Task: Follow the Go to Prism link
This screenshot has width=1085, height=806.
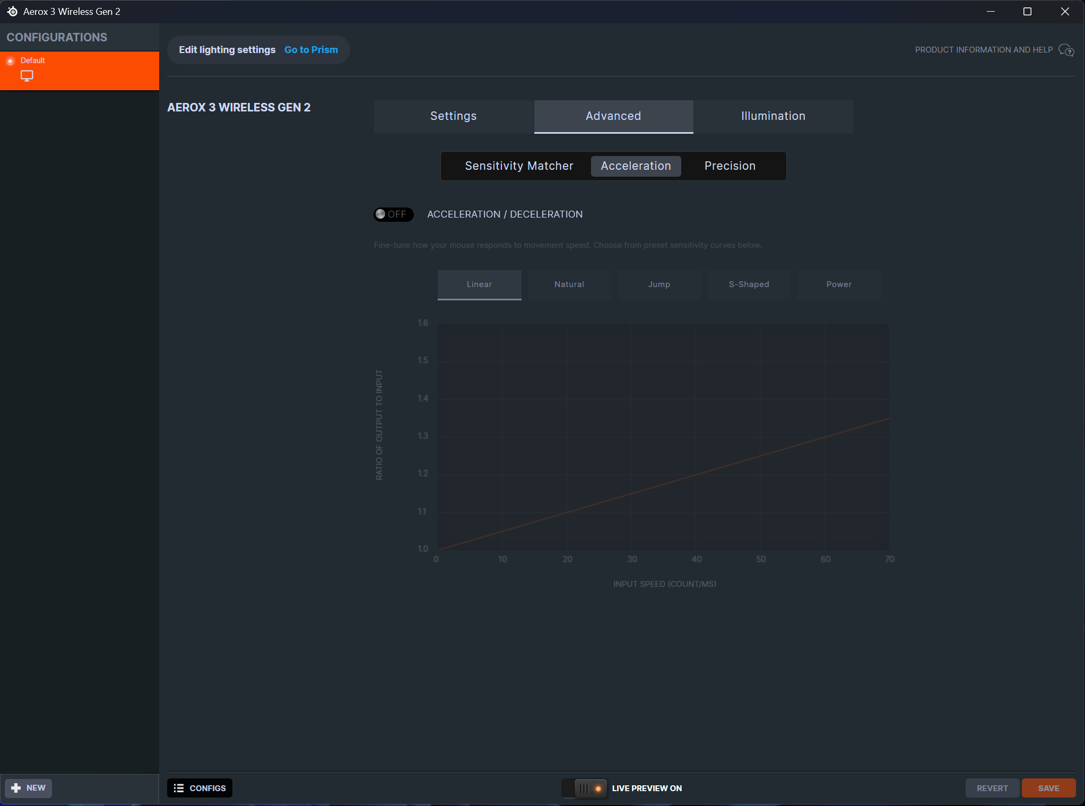Action: (x=311, y=50)
